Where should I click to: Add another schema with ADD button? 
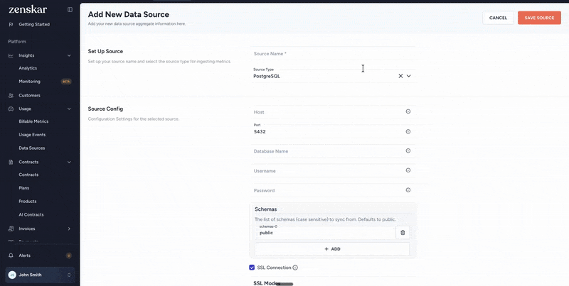(332, 249)
